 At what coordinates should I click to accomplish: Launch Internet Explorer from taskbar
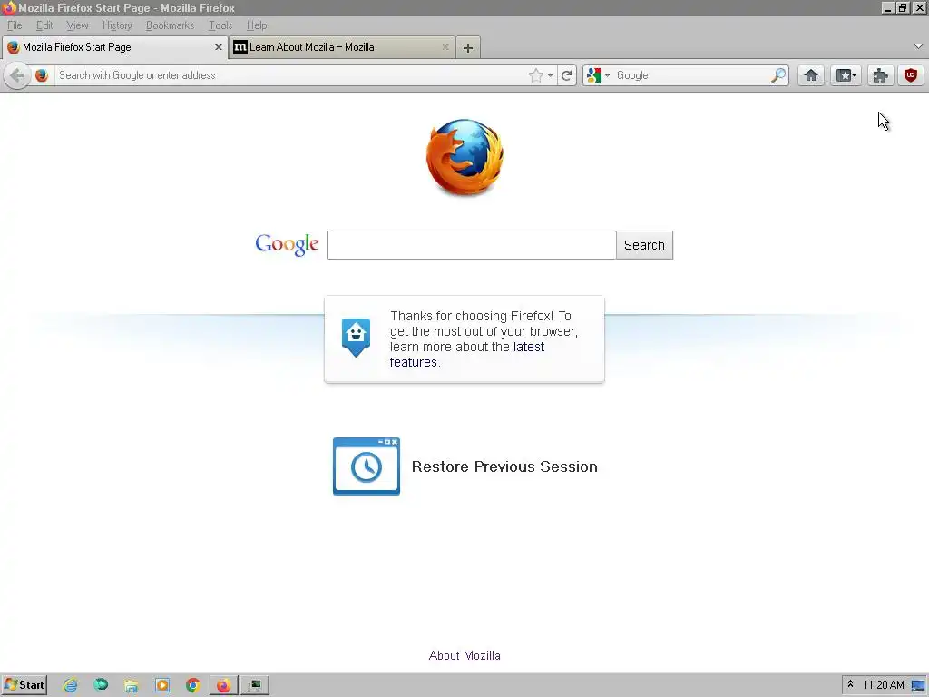coord(70,685)
